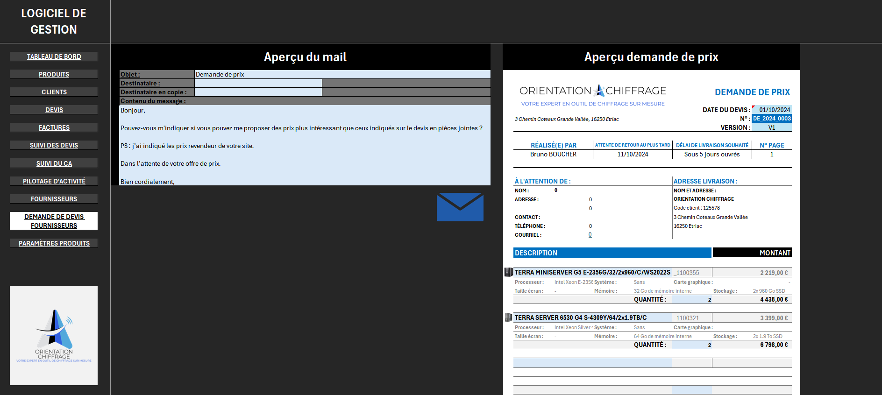Select the date cell 01/10/2024
The image size is (882, 395).
[772, 110]
